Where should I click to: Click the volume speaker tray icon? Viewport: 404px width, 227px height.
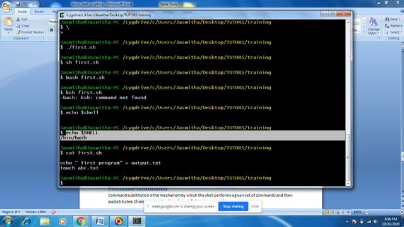pos(376,221)
